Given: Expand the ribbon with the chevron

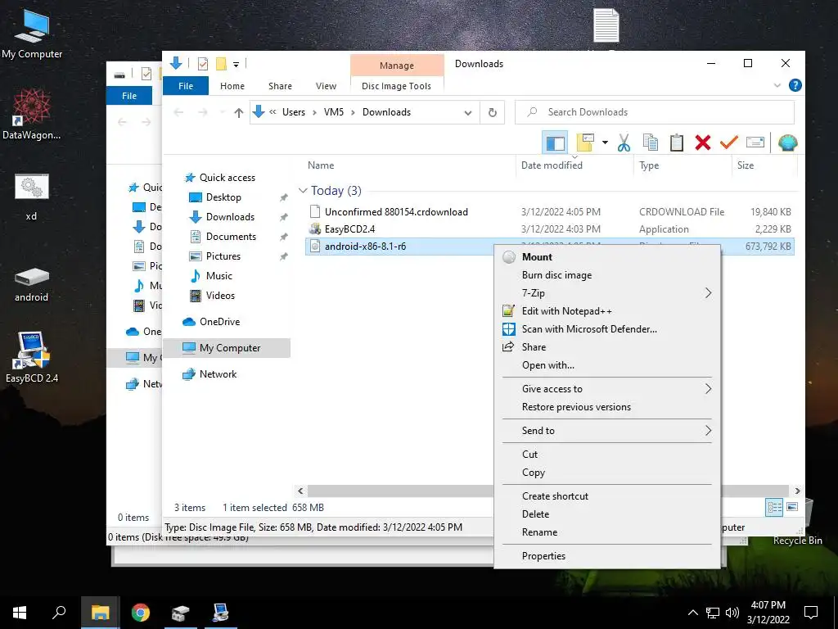Looking at the screenshot, I should [x=777, y=85].
